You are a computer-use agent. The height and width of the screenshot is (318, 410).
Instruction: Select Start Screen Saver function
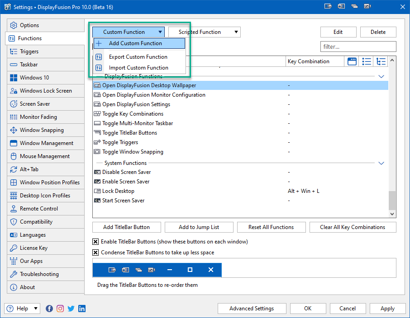pyautogui.click(x=241, y=201)
